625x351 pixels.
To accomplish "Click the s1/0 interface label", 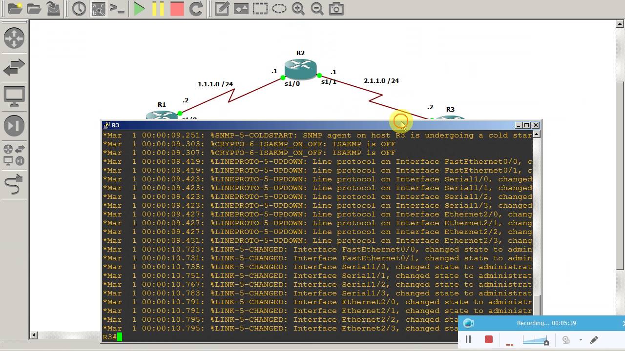I will (x=292, y=83).
